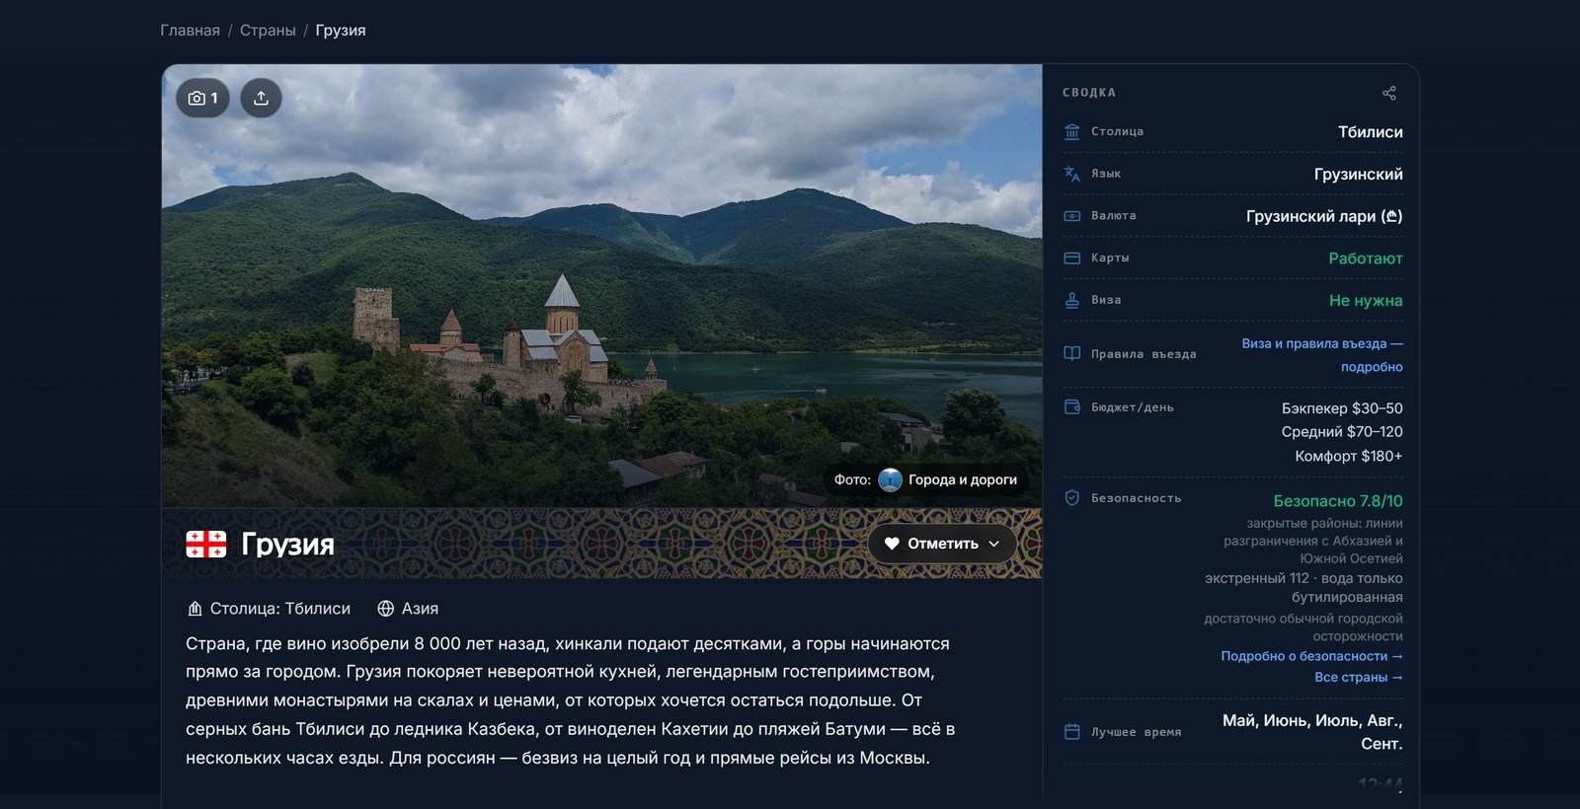The image size is (1580, 809).
Task: Click the СВОДКА panel heading
Action: coord(1089,93)
